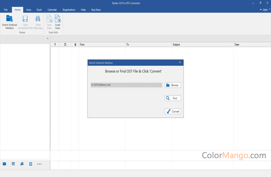
Task: Switch to the View ribbon tab
Action: [29, 10]
